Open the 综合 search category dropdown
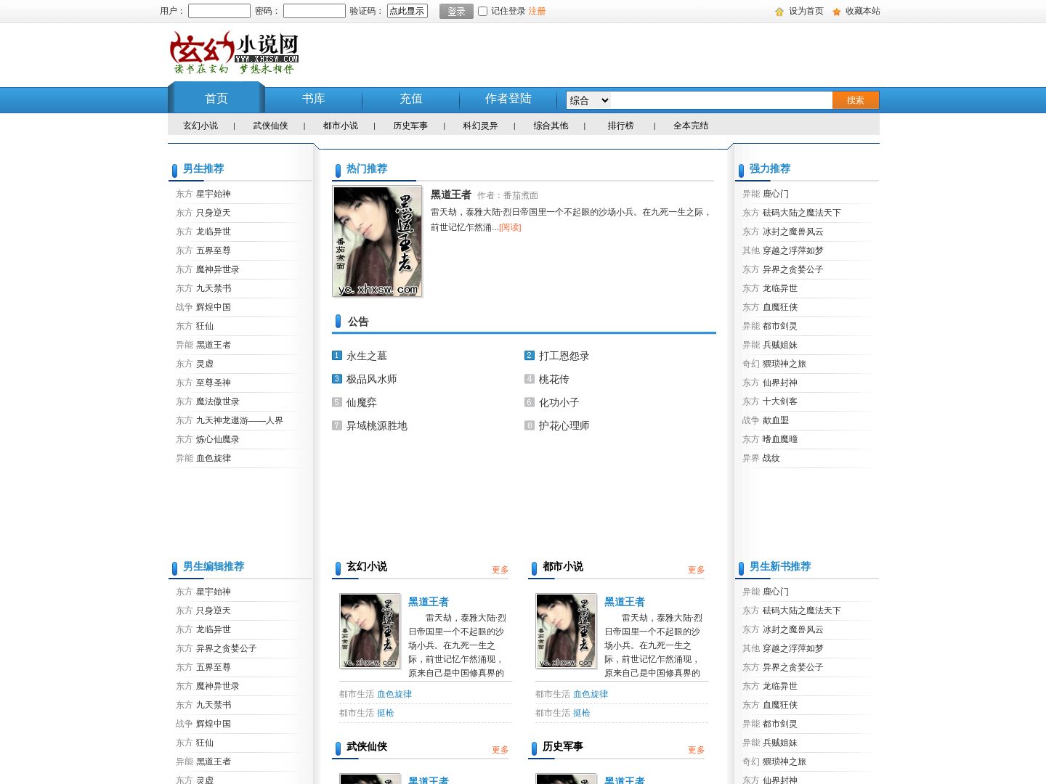The height and width of the screenshot is (784, 1046). (x=588, y=100)
